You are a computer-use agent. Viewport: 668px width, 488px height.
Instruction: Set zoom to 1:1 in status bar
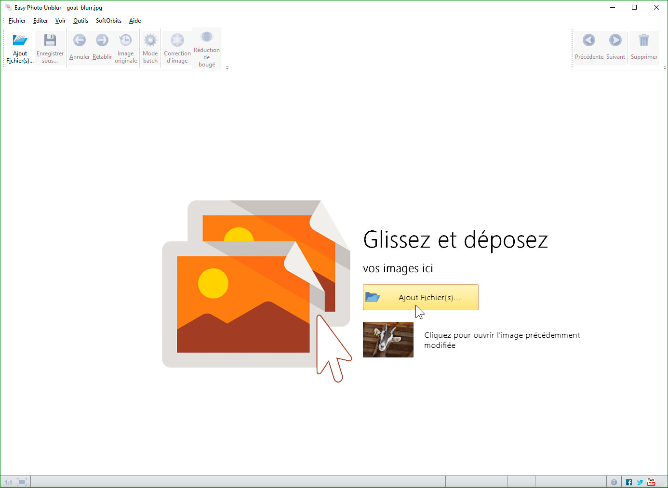click(8, 482)
